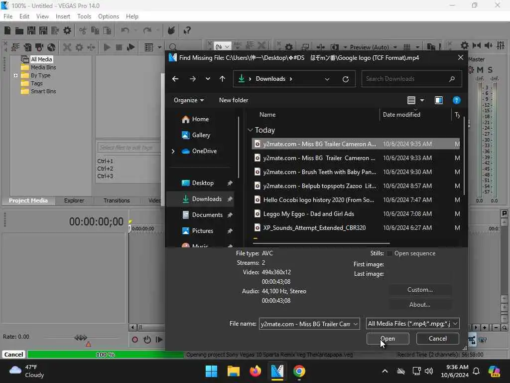This screenshot has width=510, height=383.
Task: Click the New project icon in VEGAS toolbar
Action: (7, 30)
